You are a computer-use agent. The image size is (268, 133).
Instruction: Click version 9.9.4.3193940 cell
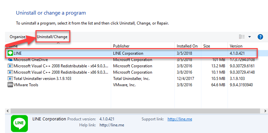pyautogui.click(x=241, y=85)
